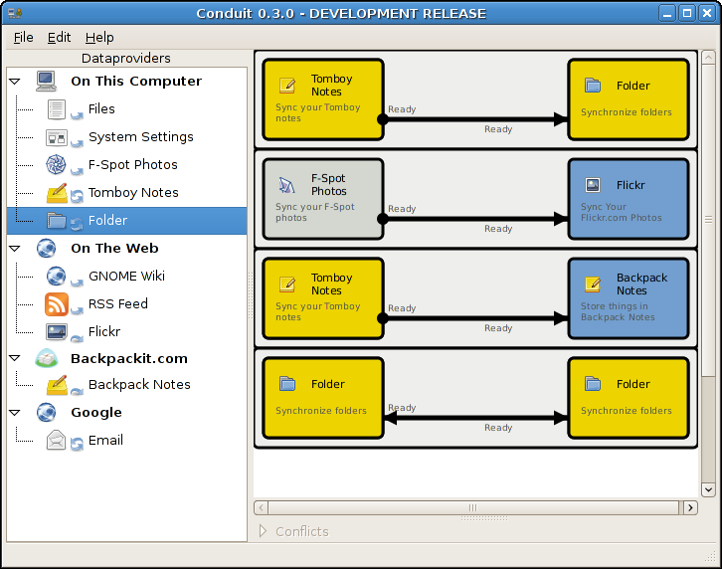Select the Flickr sink box on canvas
The width and height of the screenshot is (722, 569).
click(x=628, y=199)
